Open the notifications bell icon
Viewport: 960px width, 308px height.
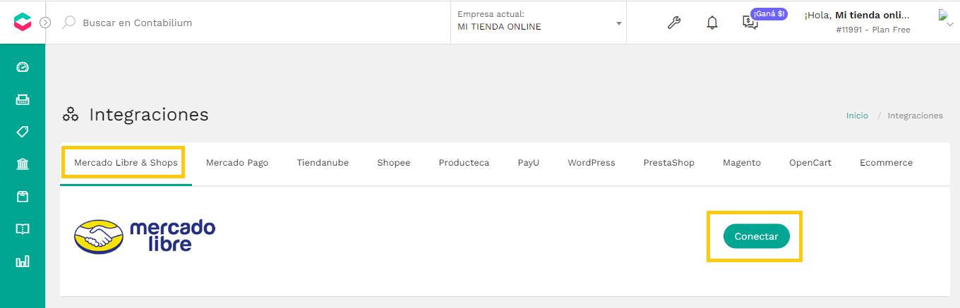(712, 23)
